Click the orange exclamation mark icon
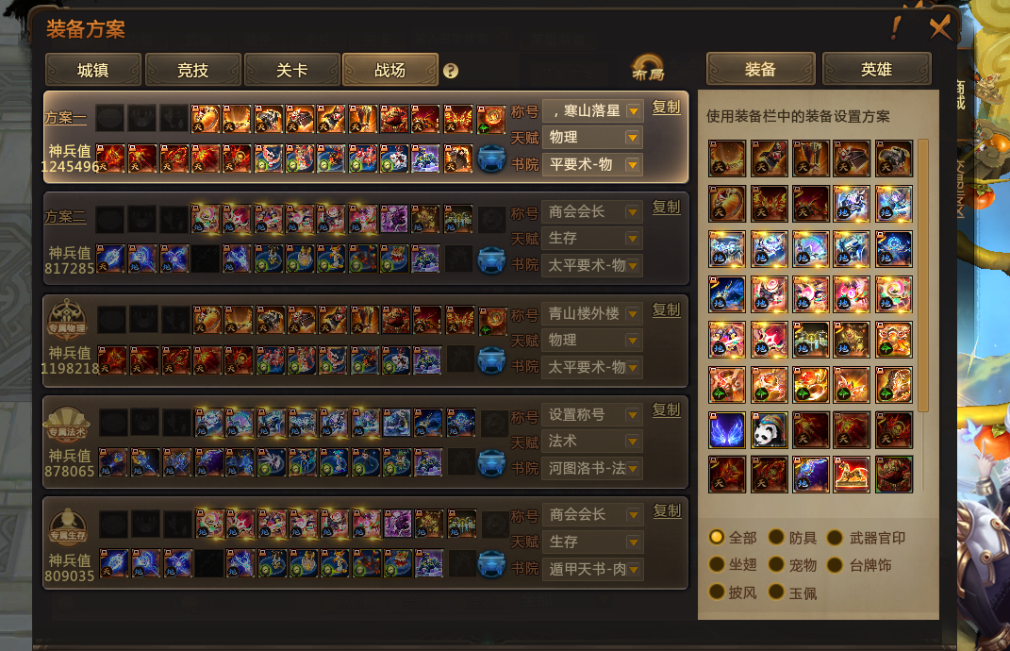1010x651 pixels. coord(896,27)
